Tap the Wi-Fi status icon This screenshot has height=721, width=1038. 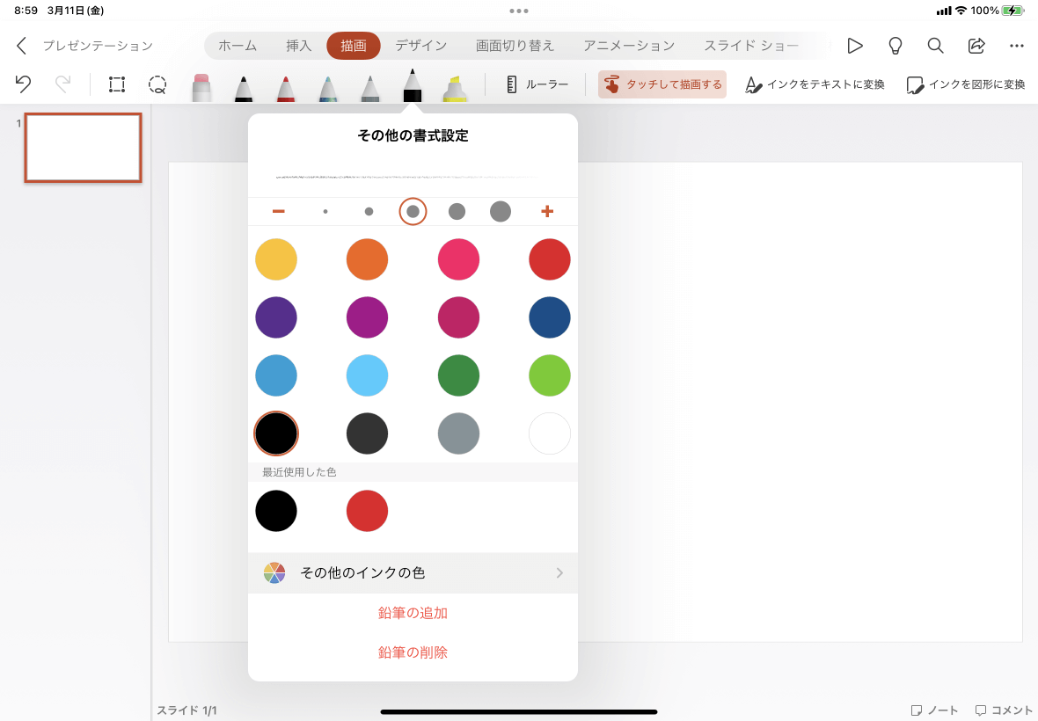click(x=961, y=11)
